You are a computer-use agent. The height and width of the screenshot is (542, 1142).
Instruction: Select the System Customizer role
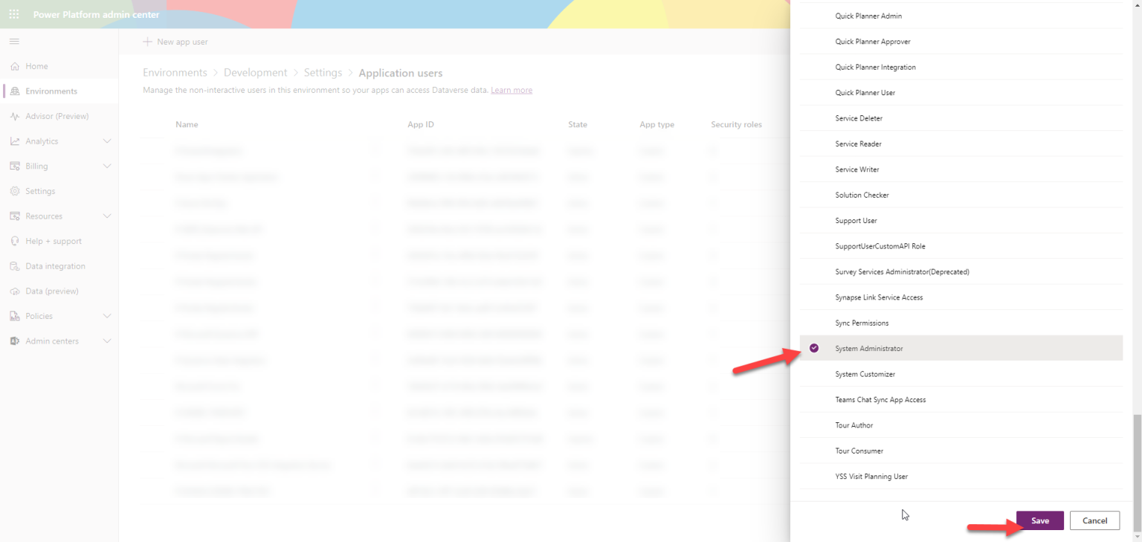[961, 374]
